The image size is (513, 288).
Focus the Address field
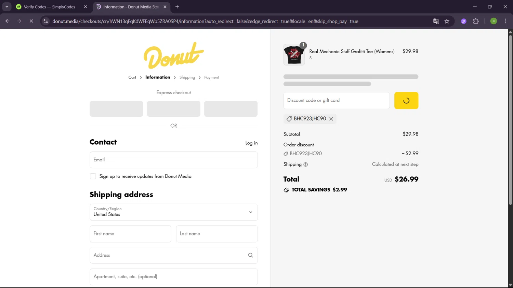pos(173,255)
